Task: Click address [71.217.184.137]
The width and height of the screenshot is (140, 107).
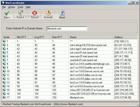Action: (123, 49)
